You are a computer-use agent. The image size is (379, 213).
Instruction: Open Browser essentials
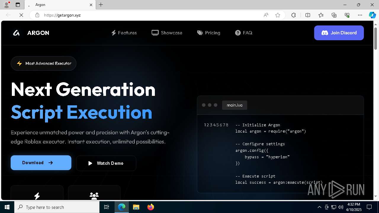click(347, 15)
